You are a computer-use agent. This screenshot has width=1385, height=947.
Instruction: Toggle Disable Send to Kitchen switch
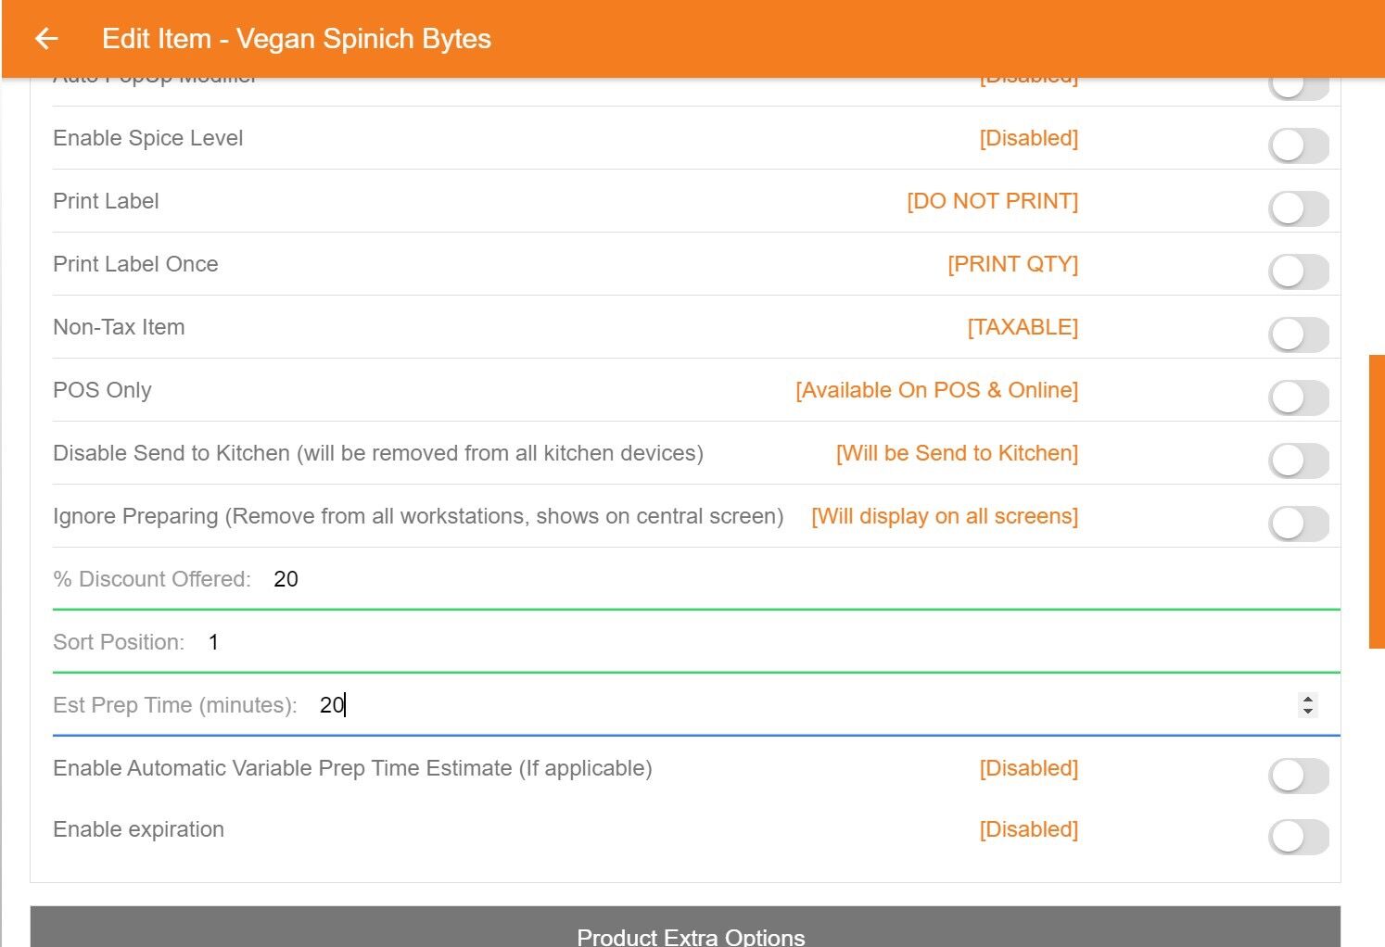point(1298,461)
